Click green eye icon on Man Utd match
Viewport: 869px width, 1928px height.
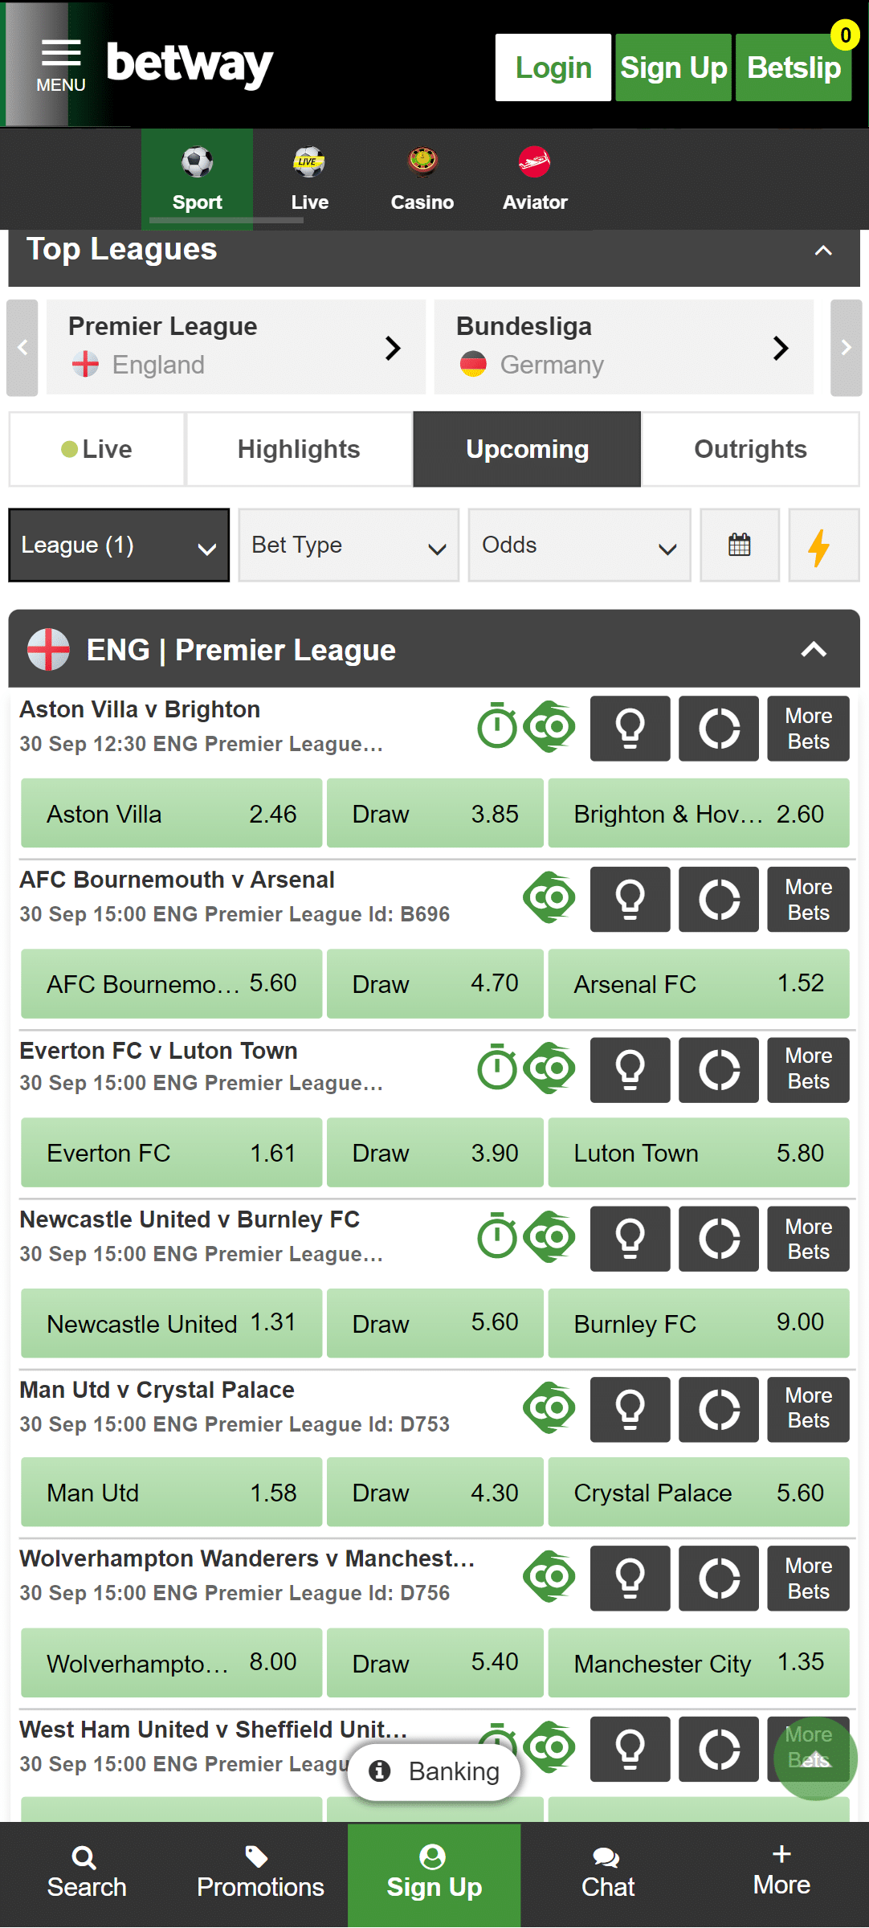pyautogui.click(x=550, y=1407)
